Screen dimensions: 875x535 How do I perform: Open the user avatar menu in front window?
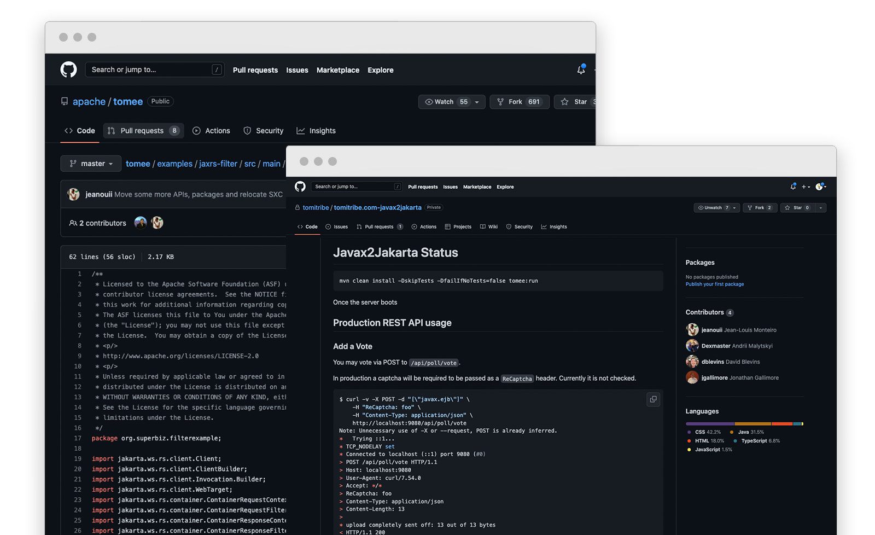click(x=820, y=187)
